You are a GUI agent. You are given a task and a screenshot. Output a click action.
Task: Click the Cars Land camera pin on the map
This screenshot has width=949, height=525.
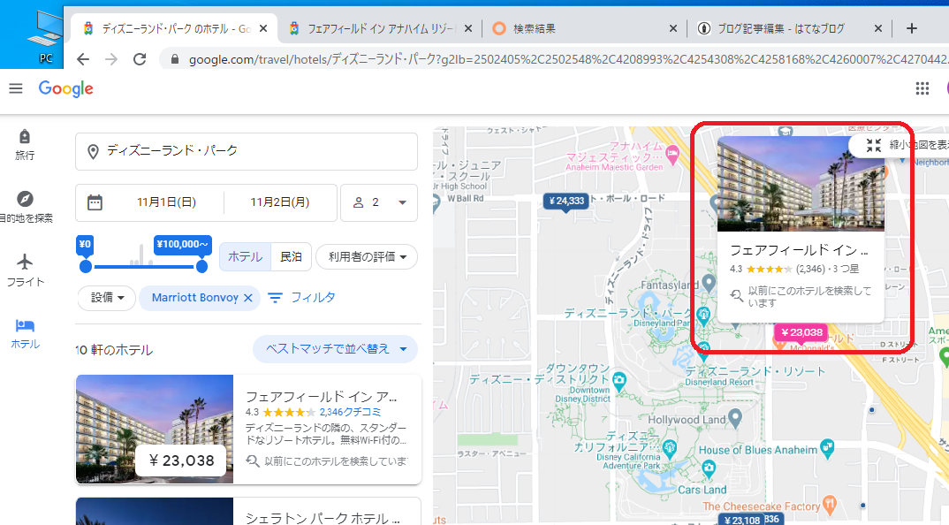point(709,468)
